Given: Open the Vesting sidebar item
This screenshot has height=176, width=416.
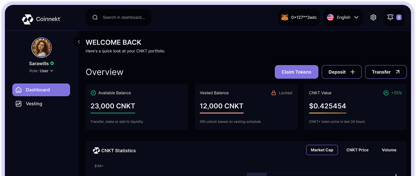Looking at the screenshot, I should 34,104.
